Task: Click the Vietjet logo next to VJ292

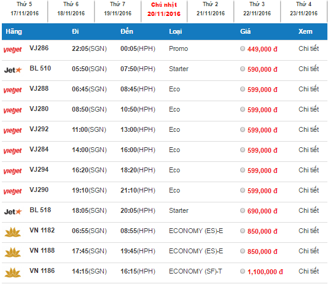Action: point(12,131)
